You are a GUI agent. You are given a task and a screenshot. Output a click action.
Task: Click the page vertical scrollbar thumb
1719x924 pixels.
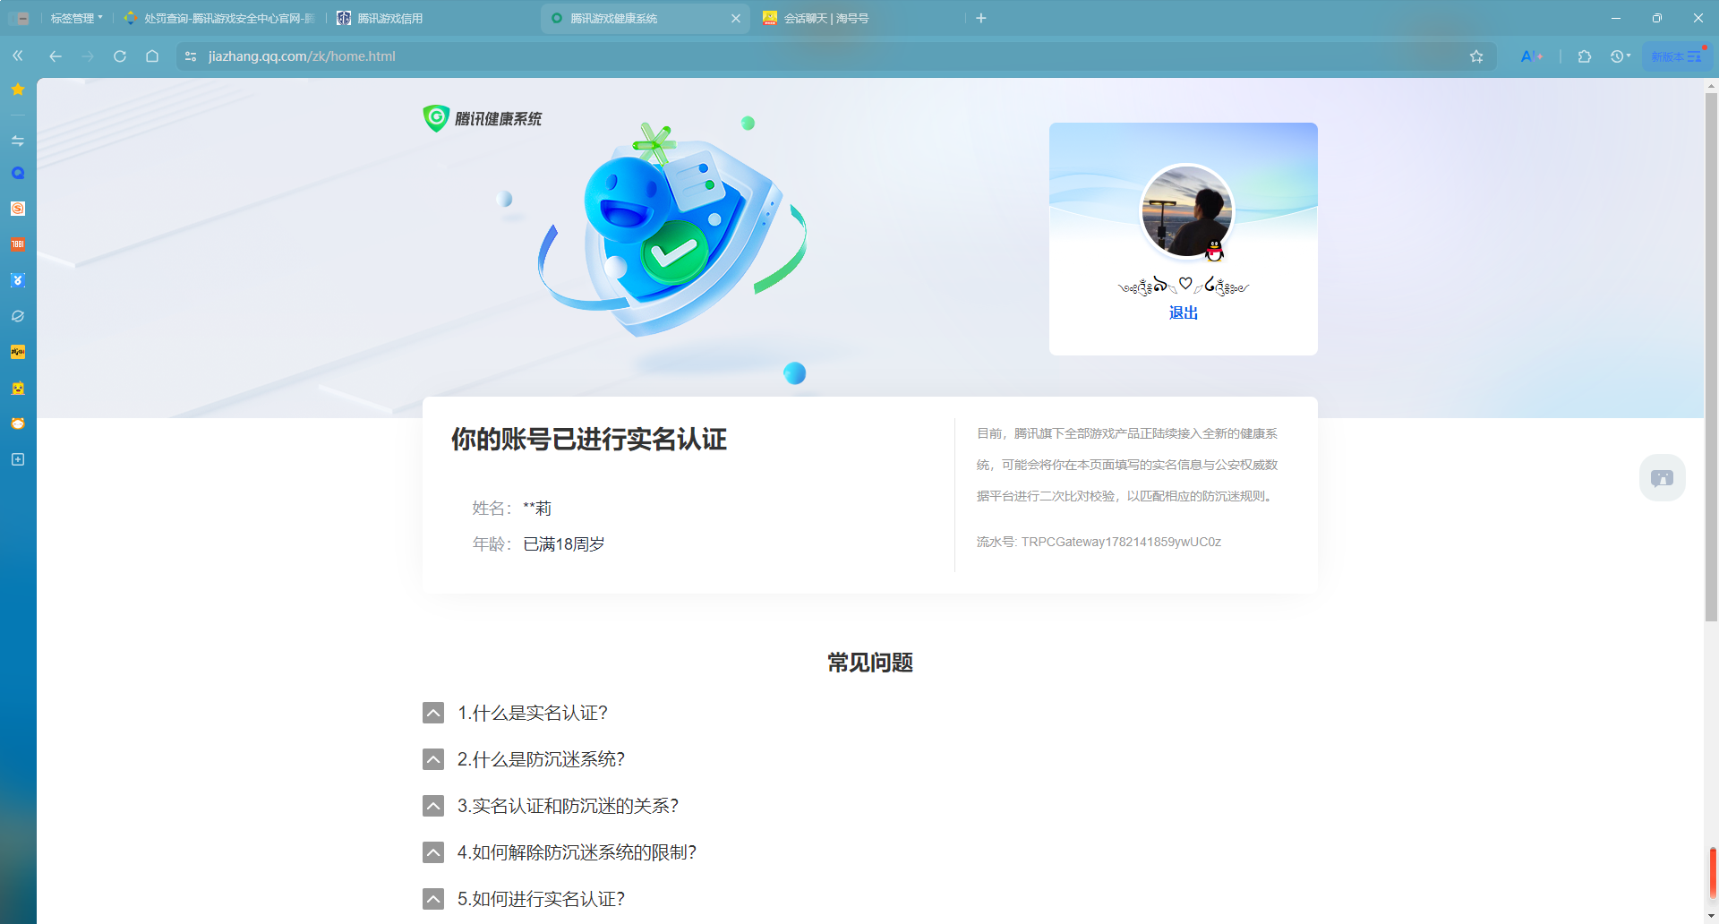pos(1711,356)
